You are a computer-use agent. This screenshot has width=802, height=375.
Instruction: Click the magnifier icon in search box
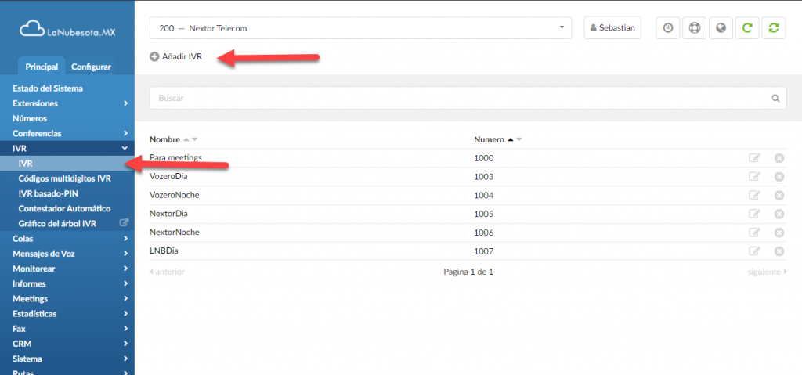pyautogui.click(x=775, y=98)
